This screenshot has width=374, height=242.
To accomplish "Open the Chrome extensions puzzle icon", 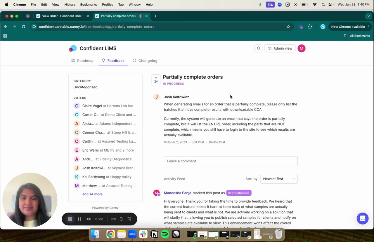I will (310, 27).
